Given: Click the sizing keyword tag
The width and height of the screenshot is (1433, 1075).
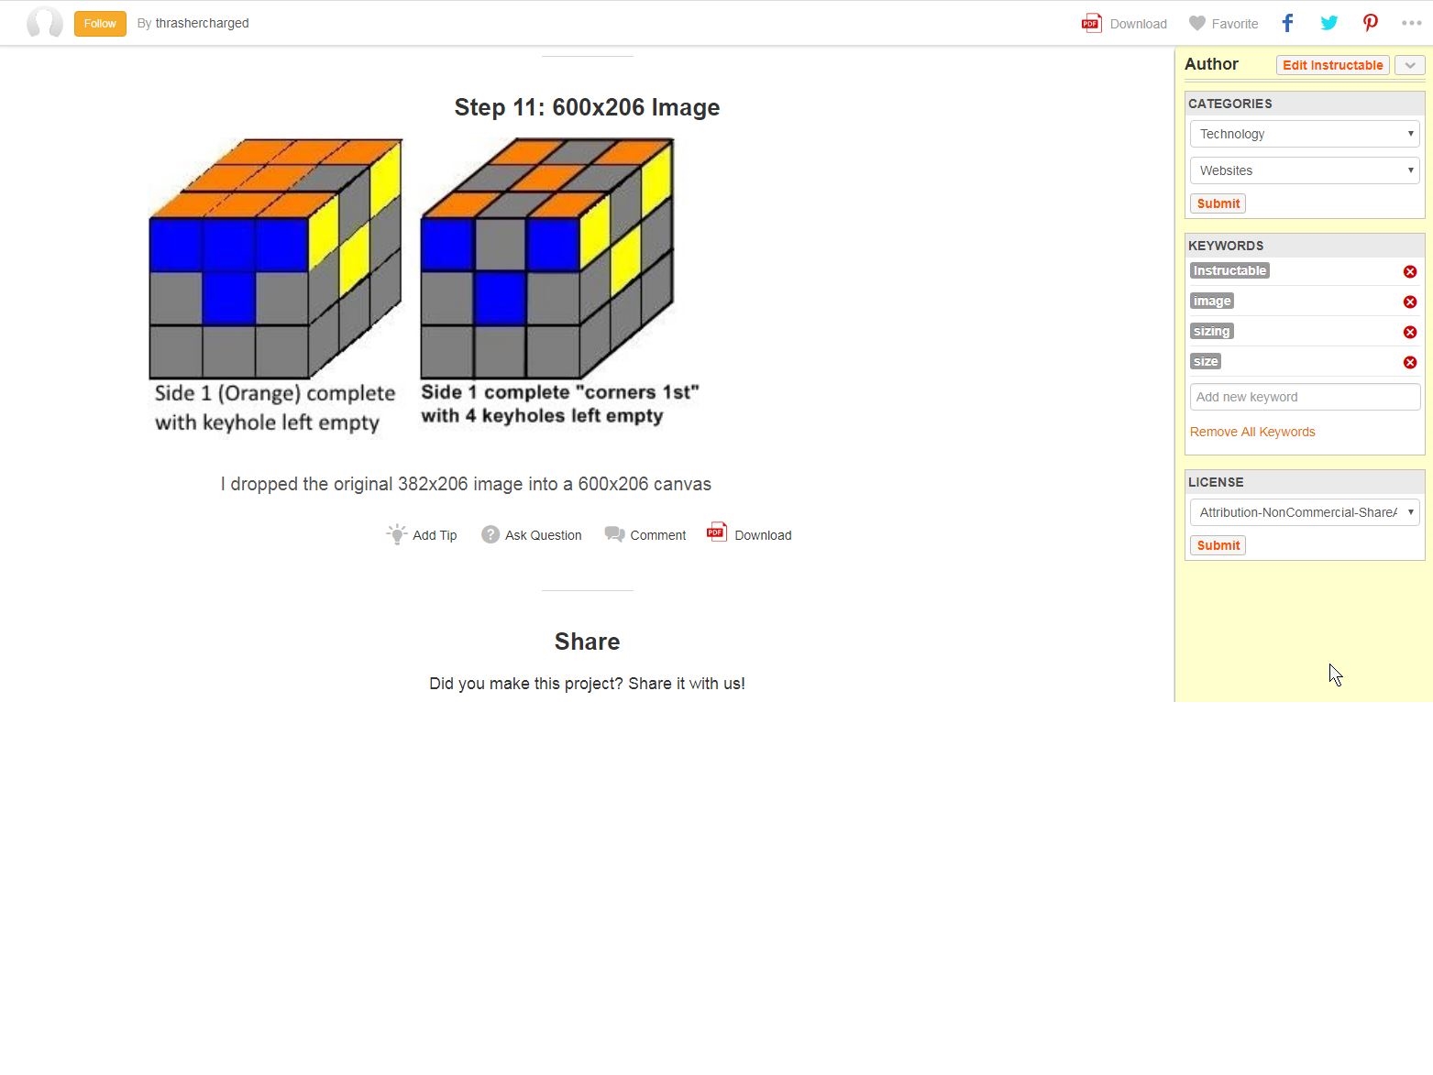Looking at the screenshot, I should pos(1212,331).
